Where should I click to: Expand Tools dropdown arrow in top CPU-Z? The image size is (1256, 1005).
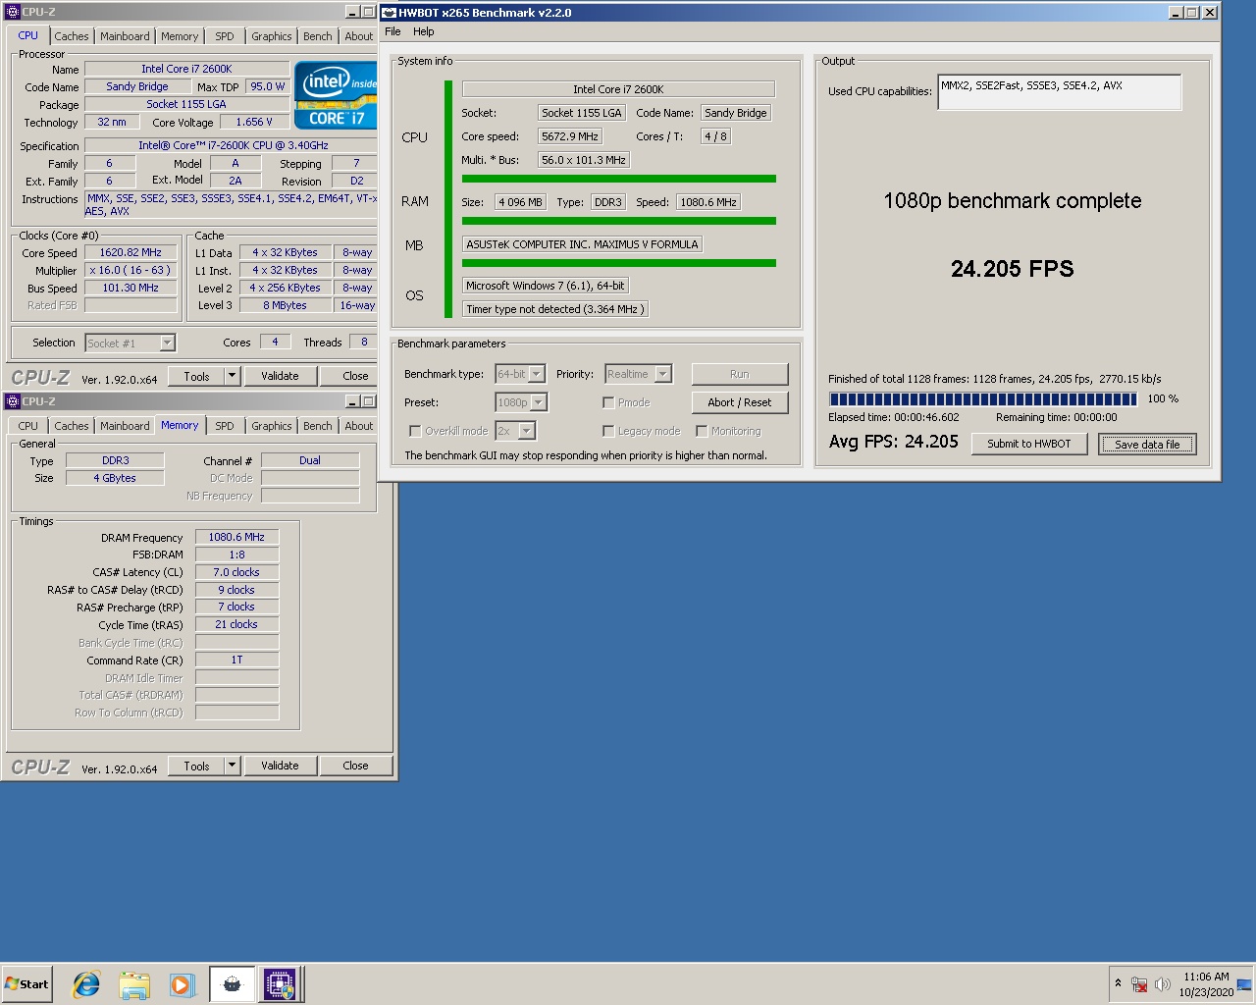(233, 376)
